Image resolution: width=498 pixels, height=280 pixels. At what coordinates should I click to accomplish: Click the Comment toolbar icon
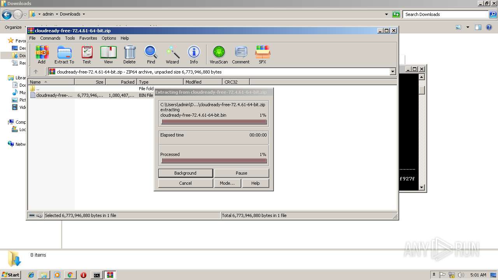pos(241,54)
